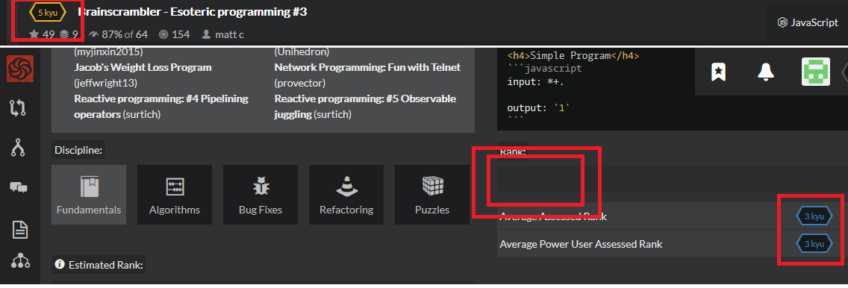Image resolution: width=848 pixels, height=288 pixels.
Task: Open Reactive programming #4 Pipelining operators
Action: click(161, 107)
